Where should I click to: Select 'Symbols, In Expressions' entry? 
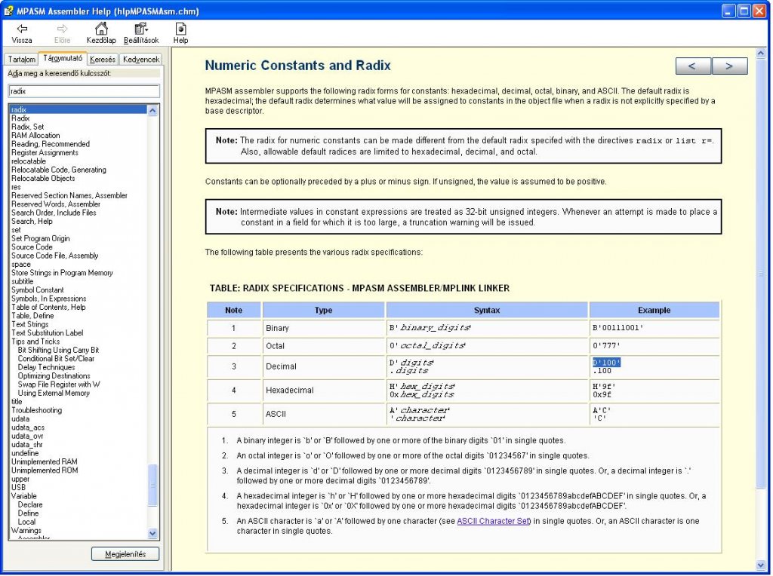tap(49, 299)
